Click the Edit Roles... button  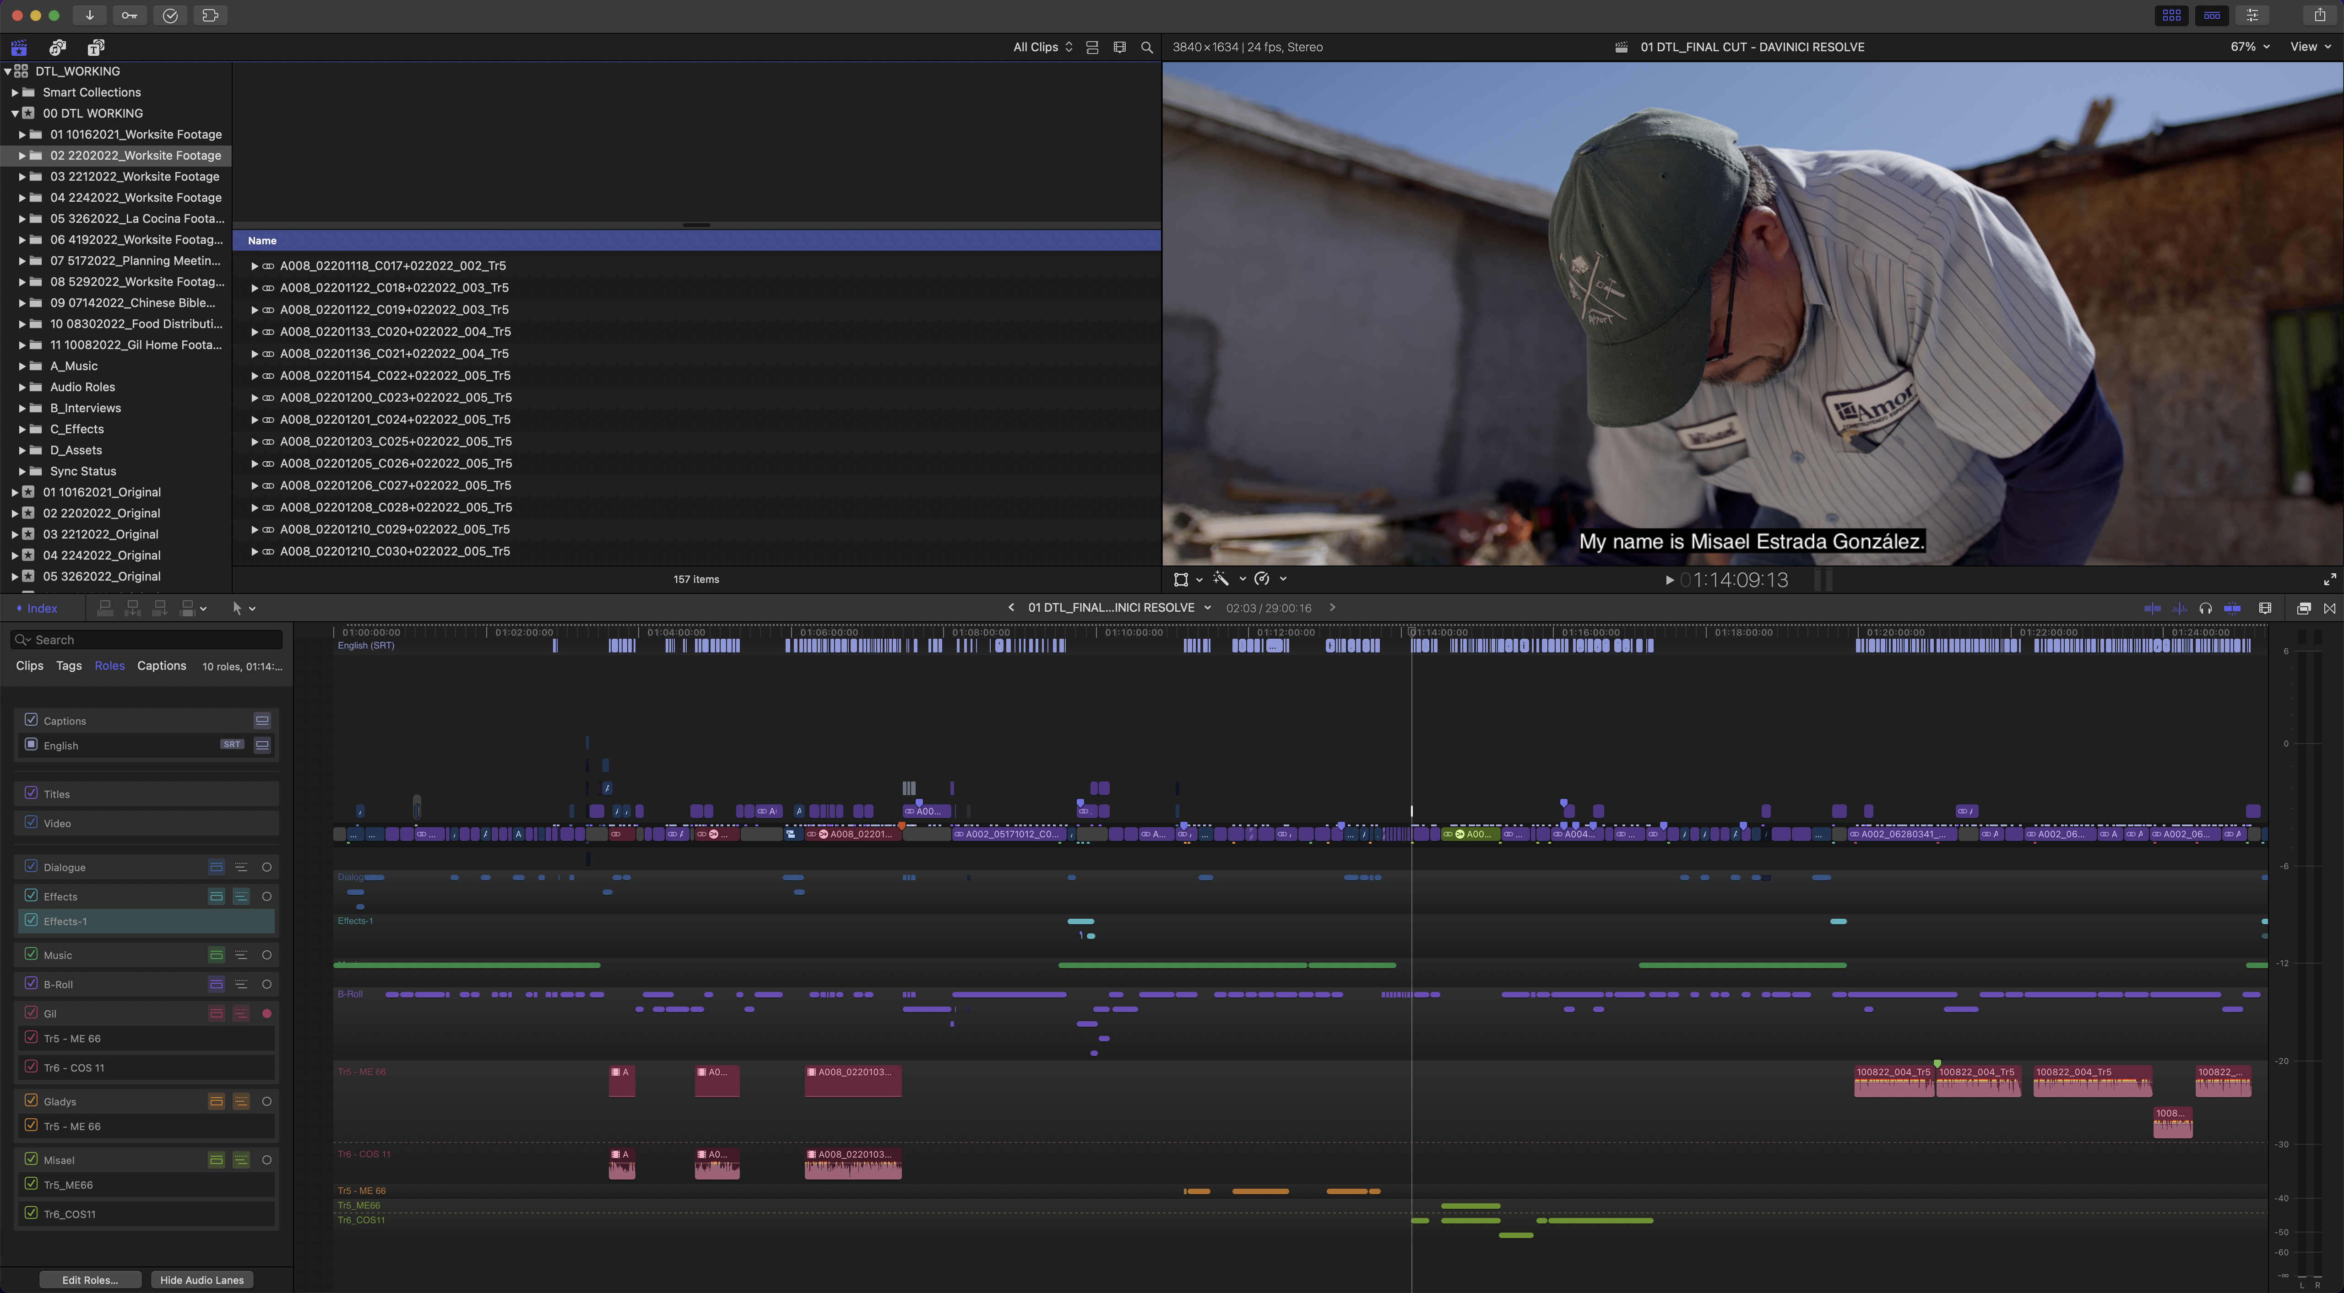click(x=90, y=1279)
